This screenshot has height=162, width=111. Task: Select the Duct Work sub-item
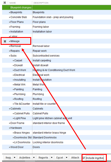(x=20, y=70)
